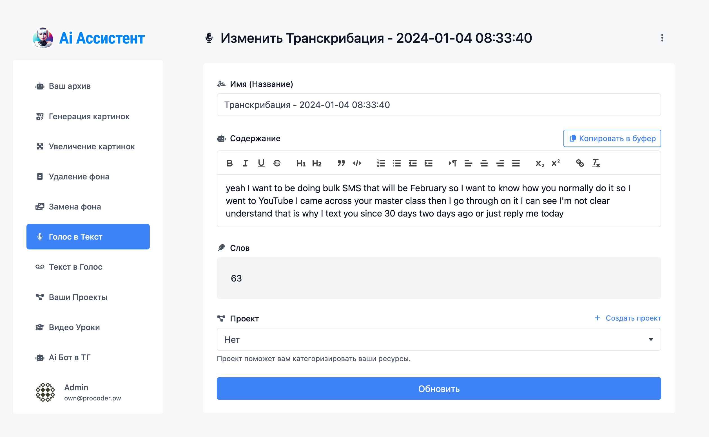Click Копировать в буфер button
709x437 pixels.
click(612, 138)
